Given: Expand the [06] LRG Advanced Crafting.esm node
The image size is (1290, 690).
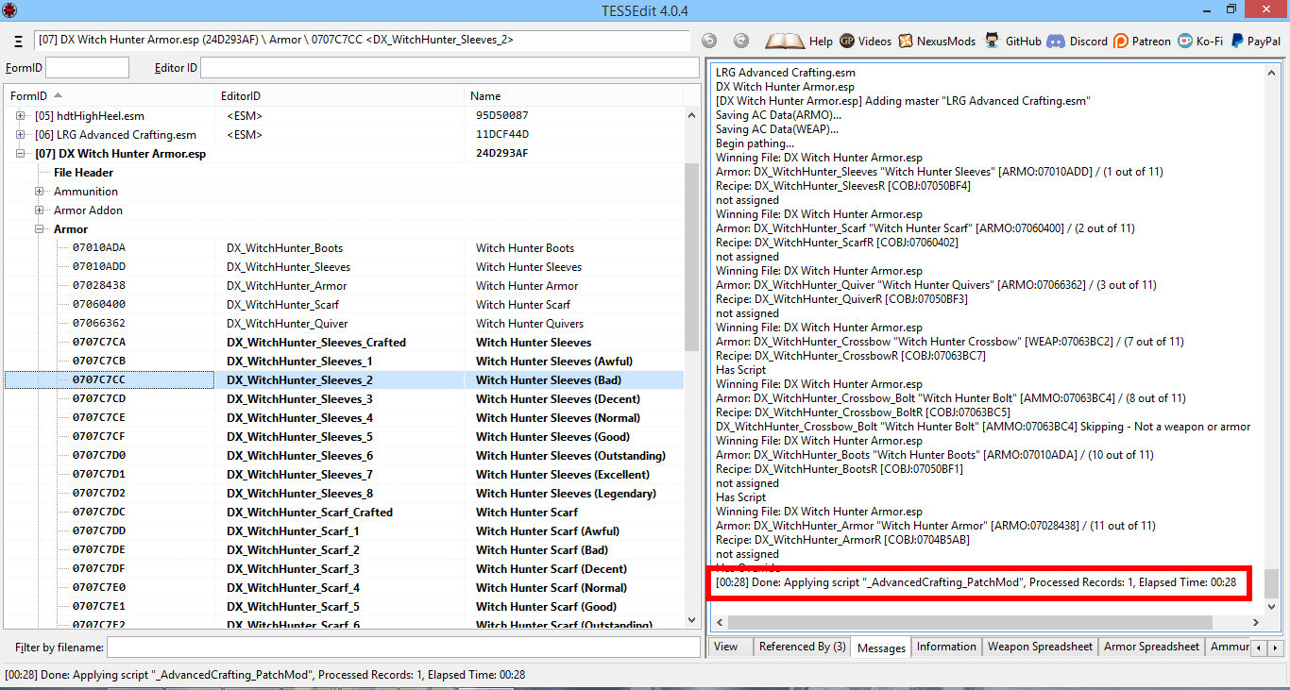Looking at the screenshot, I should coord(20,134).
